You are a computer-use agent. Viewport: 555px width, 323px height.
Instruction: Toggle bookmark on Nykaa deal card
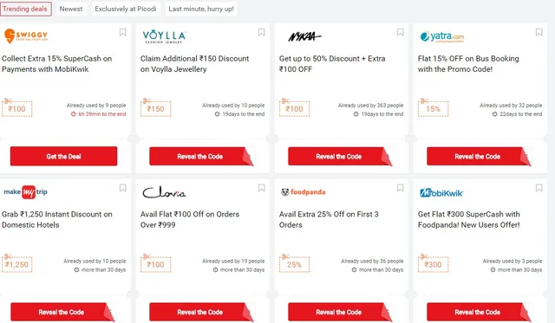(x=400, y=32)
